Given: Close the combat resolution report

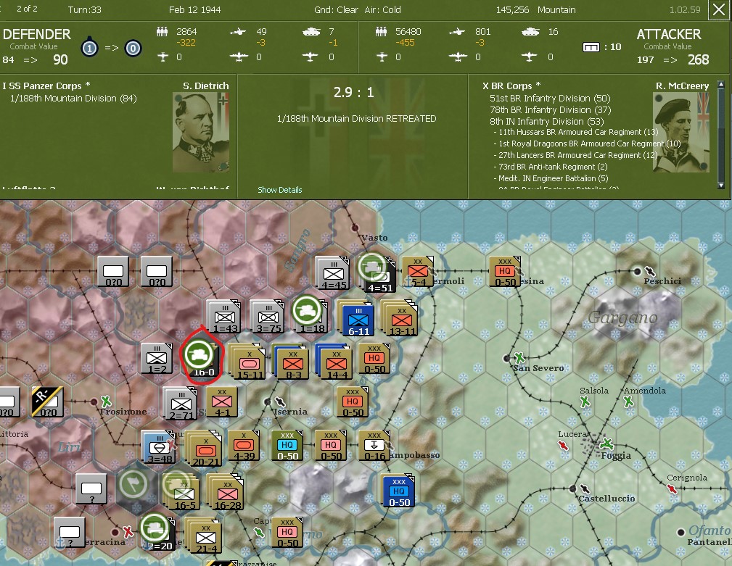Looking at the screenshot, I should click(x=719, y=10).
